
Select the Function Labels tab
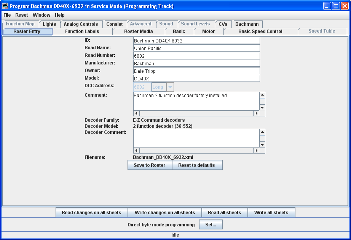pos(82,31)
